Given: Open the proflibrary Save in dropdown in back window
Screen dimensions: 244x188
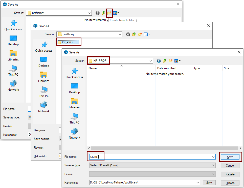Looking at the screenshot, I should tap(90, 13).
